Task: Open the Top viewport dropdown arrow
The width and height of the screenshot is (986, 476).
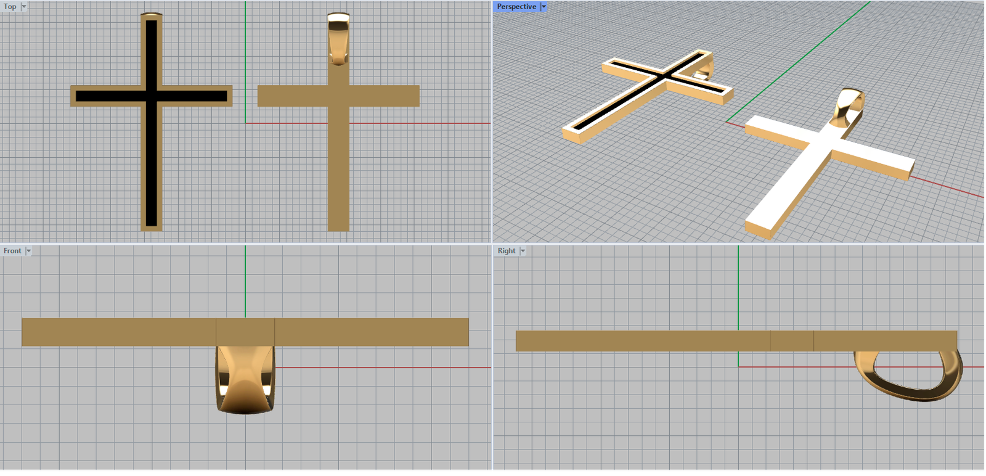Action: (24, 7)
